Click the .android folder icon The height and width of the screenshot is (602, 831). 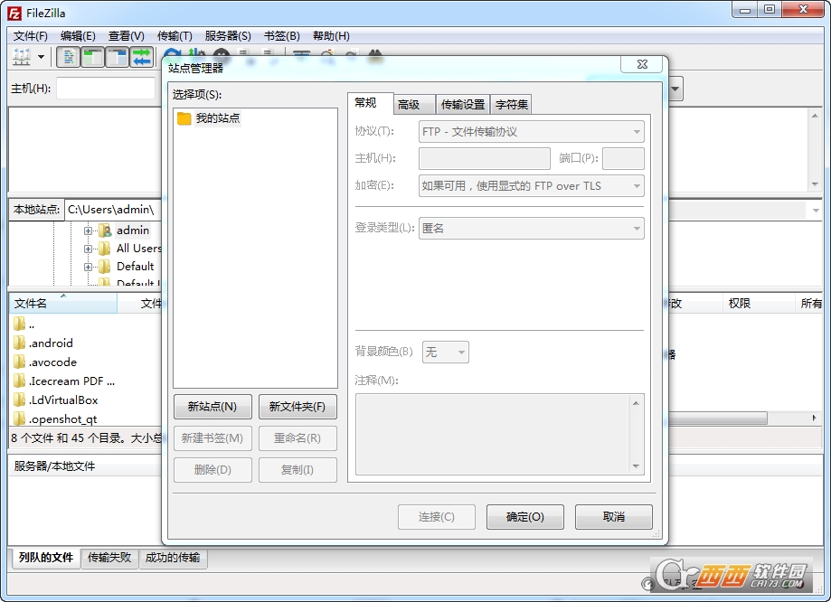point(20,343)
